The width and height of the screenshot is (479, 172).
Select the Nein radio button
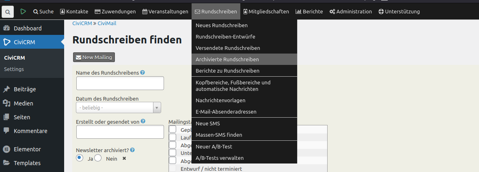[x=98, y=158]
